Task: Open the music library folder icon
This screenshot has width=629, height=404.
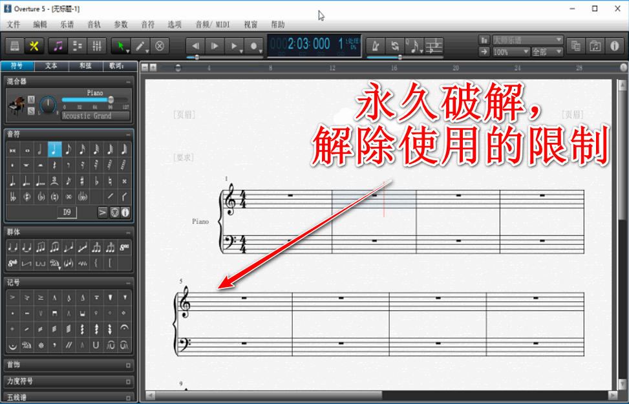Action: (595, 46)
